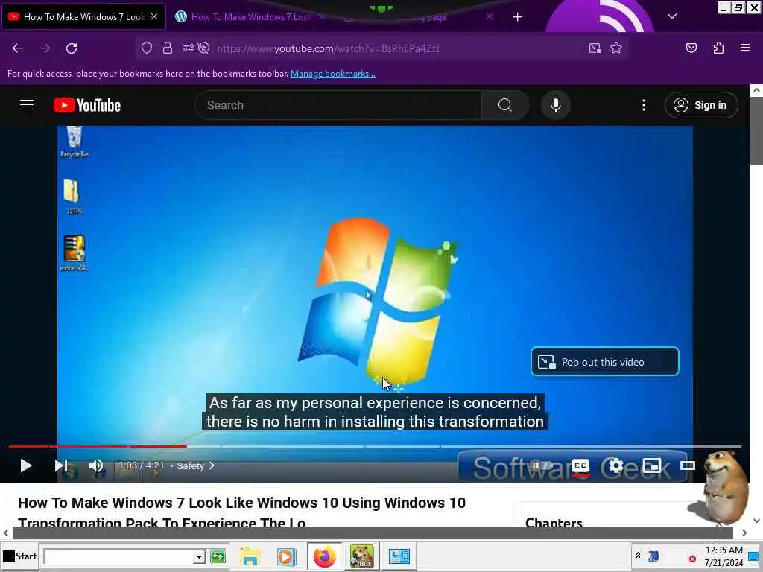Open picture-in-picture from address bar
The height and width of the screenshot is (572, 763).
click(595, 48)
